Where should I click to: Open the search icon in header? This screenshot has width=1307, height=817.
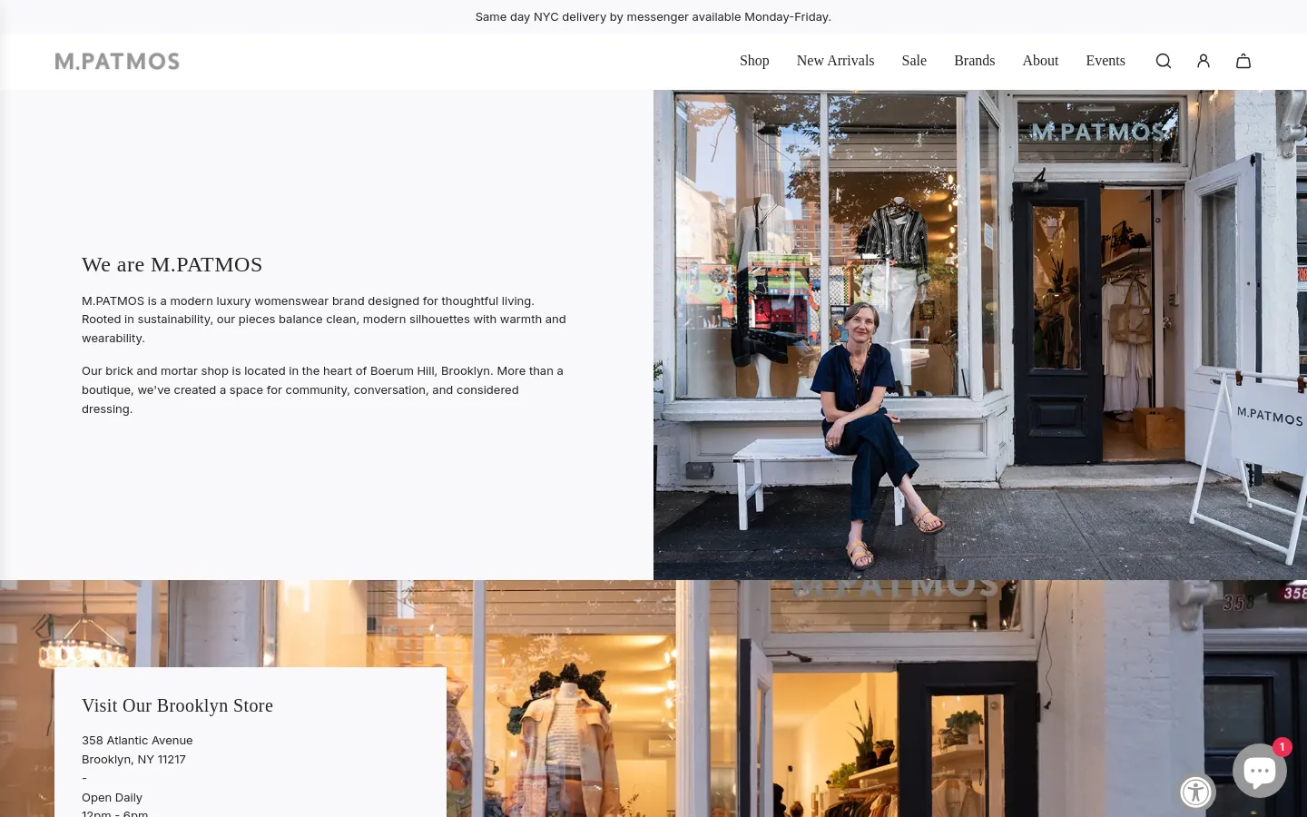click(x=1163, y=61)
